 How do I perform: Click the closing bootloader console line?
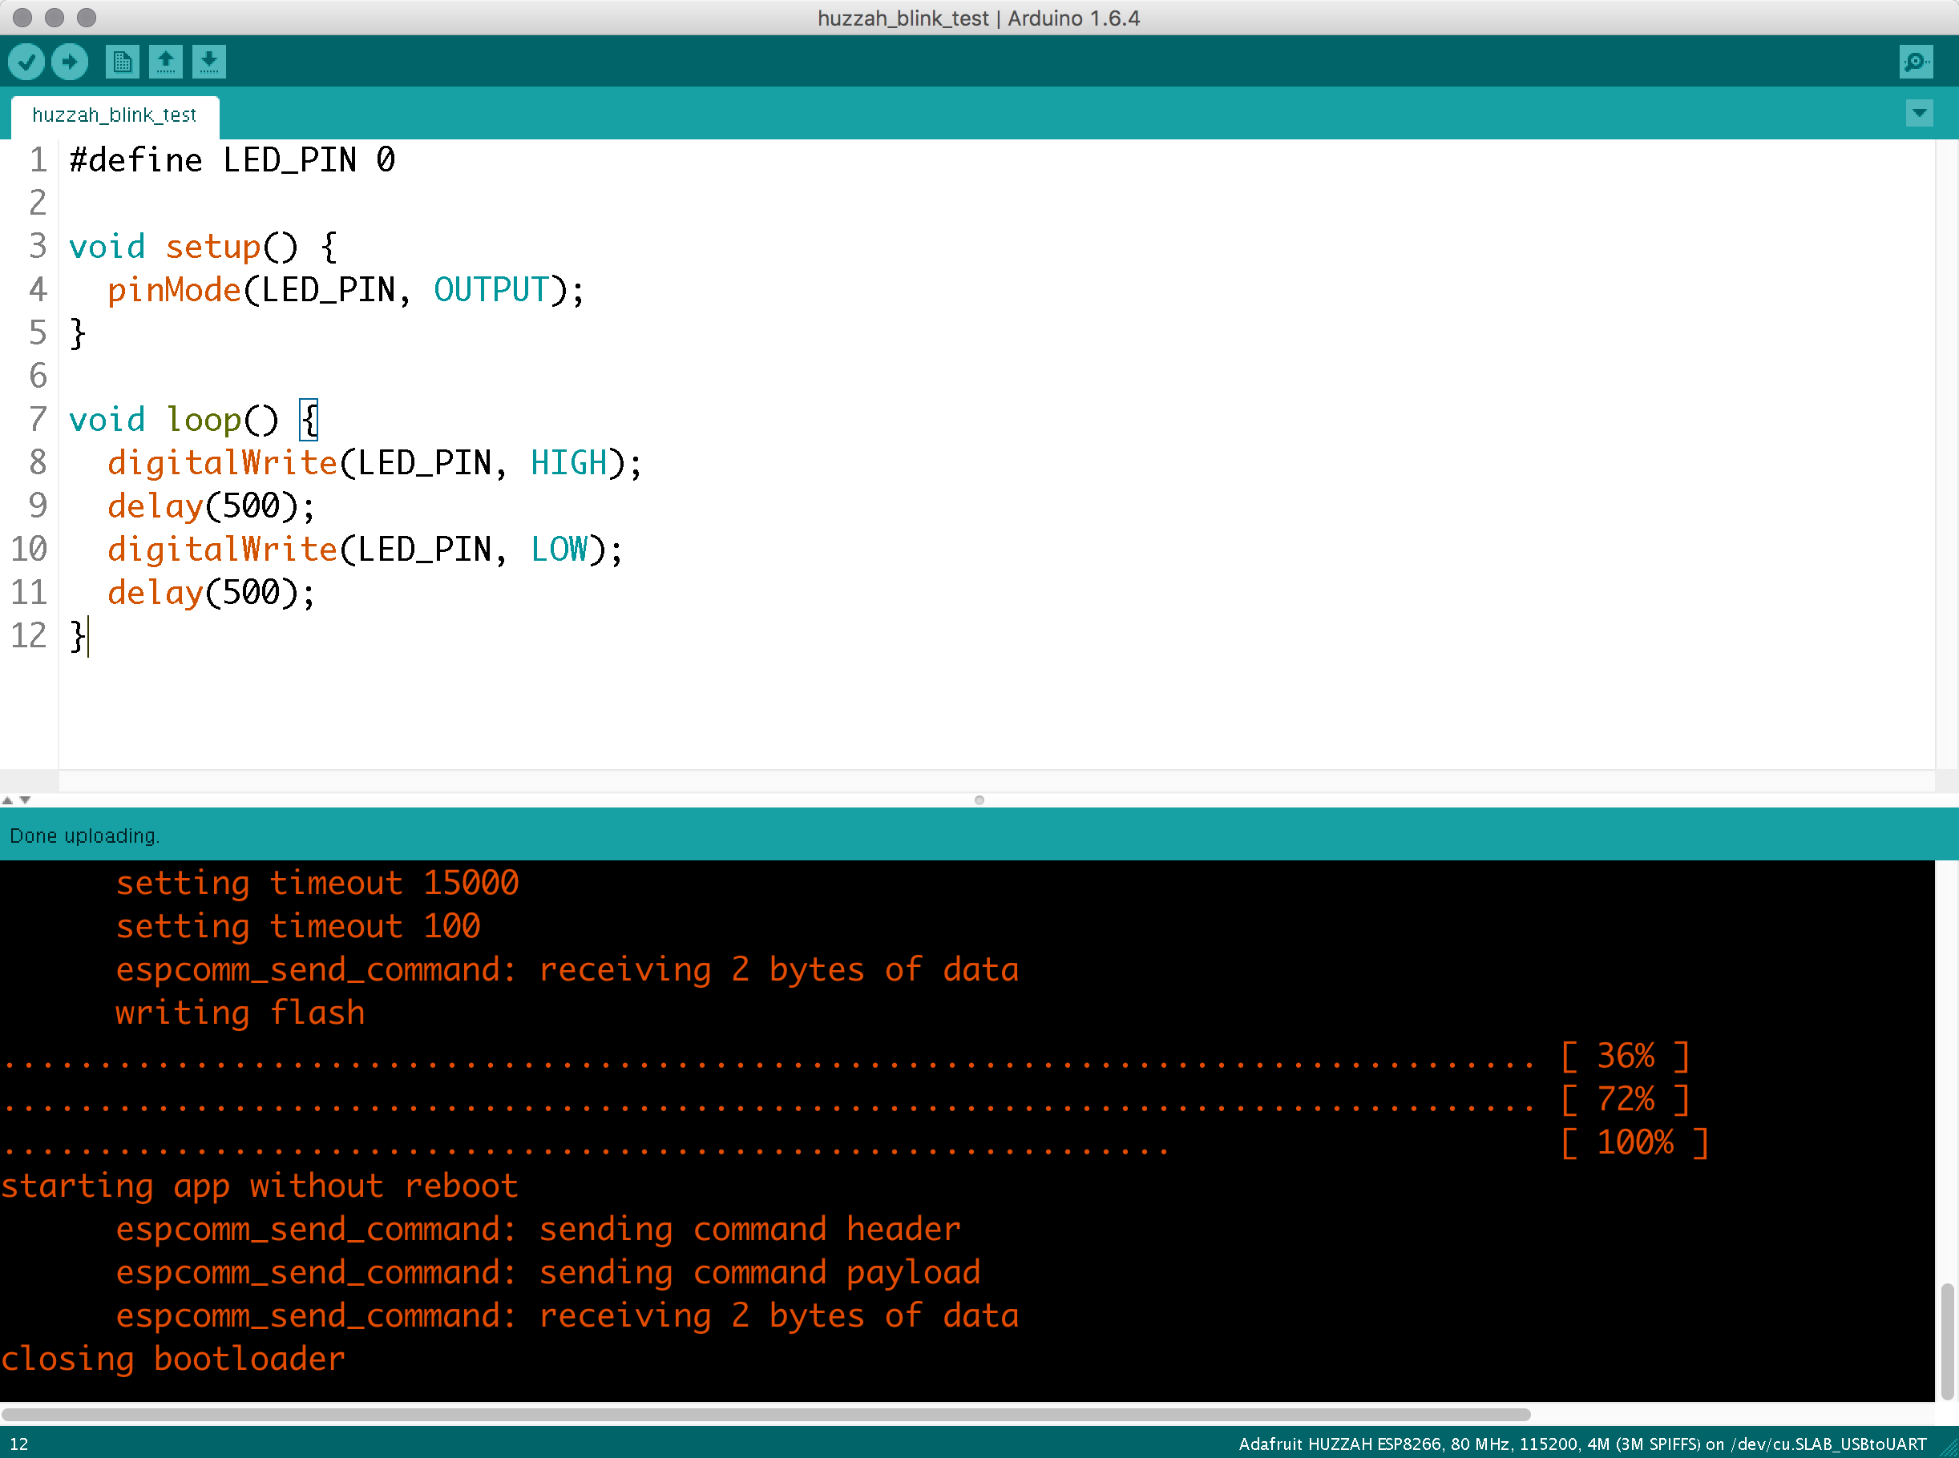pyautogui.click(x=173, y=1359)
